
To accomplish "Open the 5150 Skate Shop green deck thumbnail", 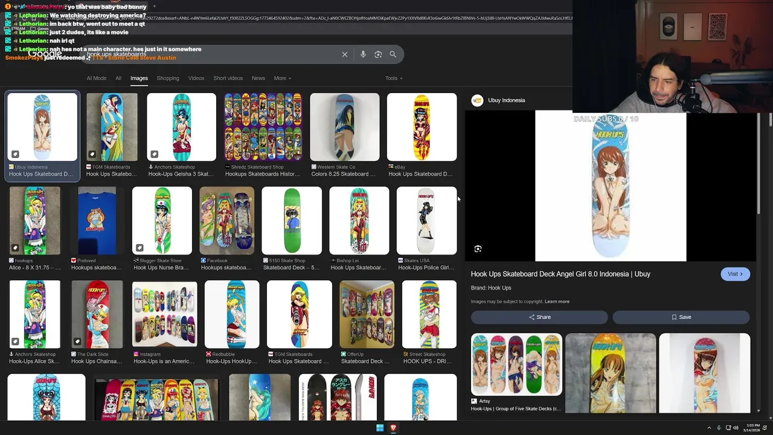I will point(292,221).
